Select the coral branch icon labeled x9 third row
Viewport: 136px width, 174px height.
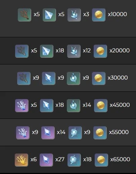(x=24, y=78)
